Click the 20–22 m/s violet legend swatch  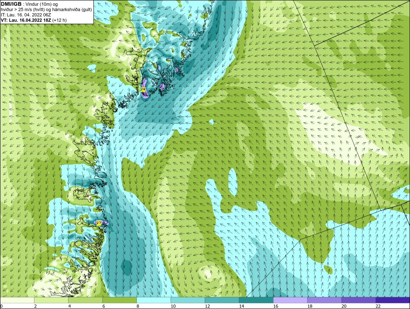point(359,300)
